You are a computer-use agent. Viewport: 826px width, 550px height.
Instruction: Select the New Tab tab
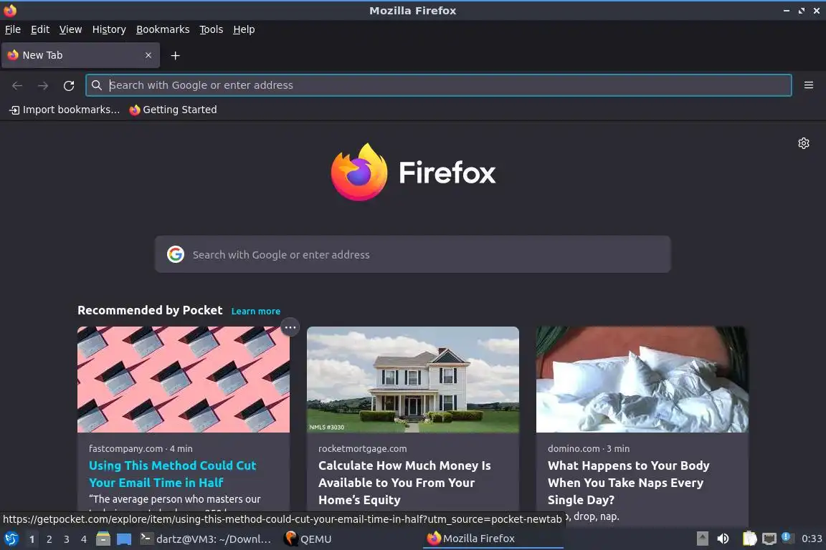tap(80, 55)
